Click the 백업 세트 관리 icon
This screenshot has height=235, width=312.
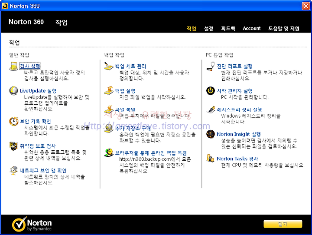click(109, 66)
